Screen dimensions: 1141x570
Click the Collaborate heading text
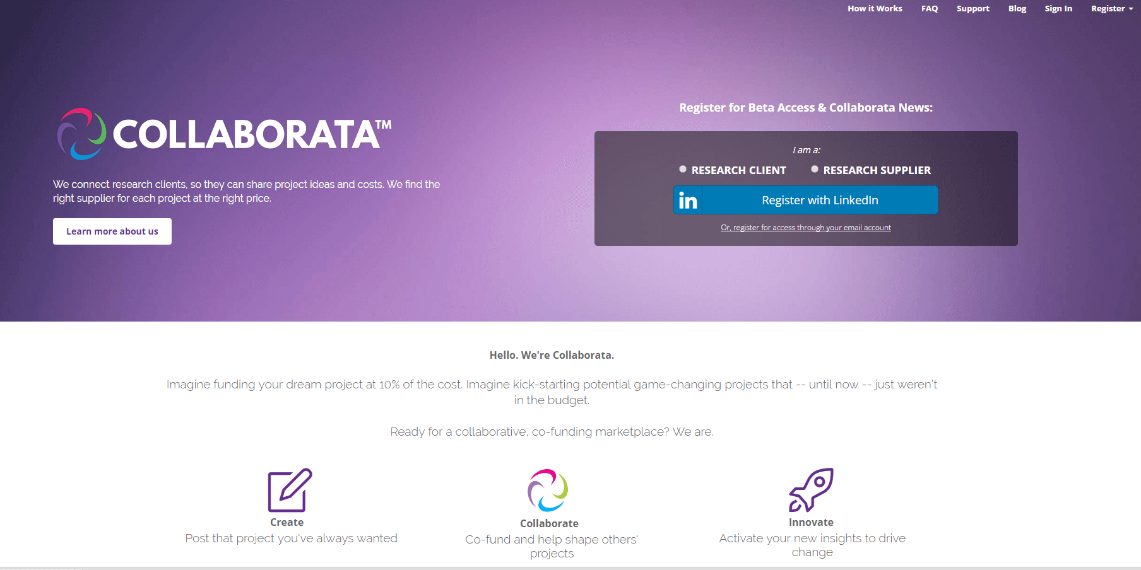point(549,523)
